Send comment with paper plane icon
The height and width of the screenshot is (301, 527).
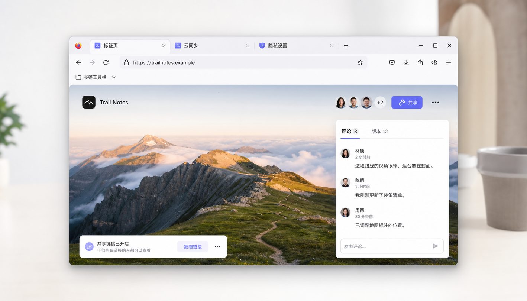436,246
